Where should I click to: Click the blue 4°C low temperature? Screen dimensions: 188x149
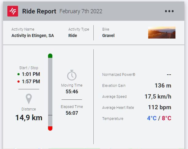(x=152, y=118)
